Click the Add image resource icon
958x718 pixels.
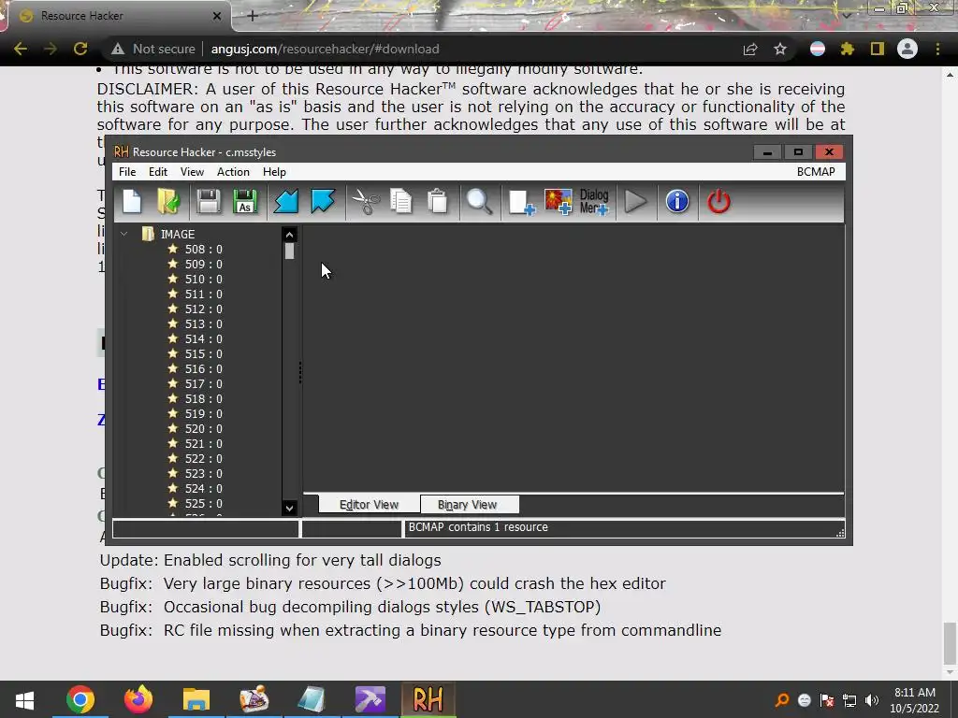tap(558, 202)
